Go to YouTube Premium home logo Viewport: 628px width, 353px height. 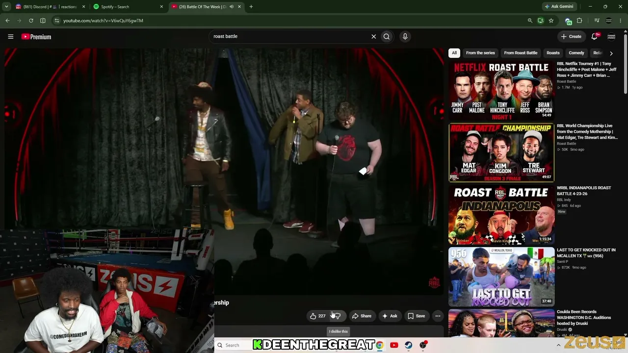pos(36,37)
